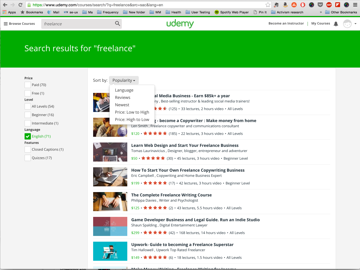Open The Complete Freelance Writing Course

click(x=172, y=195)
